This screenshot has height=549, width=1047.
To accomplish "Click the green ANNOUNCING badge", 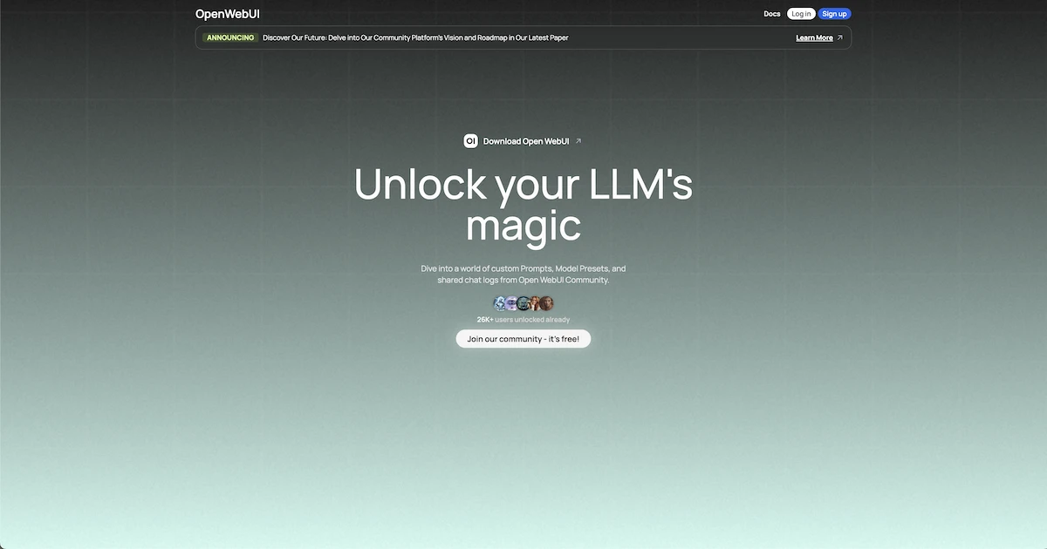I will [x=230, y=38].
